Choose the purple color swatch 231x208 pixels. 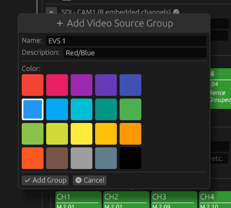[x=82, y=85]
